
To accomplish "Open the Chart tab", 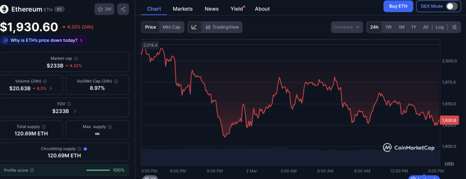I will coord(154,9).
